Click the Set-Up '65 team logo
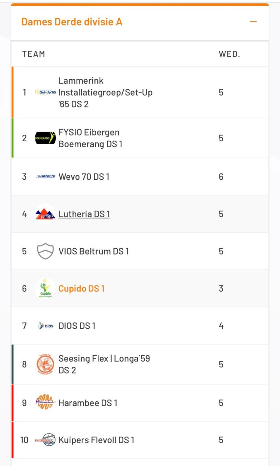280x466 pixels. (46, 92)
